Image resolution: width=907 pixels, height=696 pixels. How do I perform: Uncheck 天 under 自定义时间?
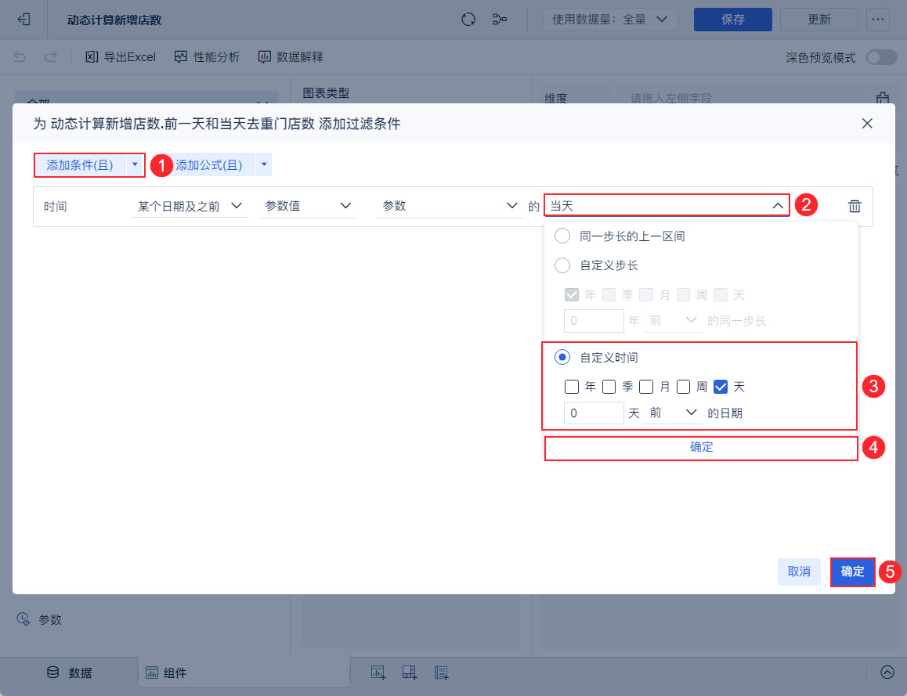point(720,387)
